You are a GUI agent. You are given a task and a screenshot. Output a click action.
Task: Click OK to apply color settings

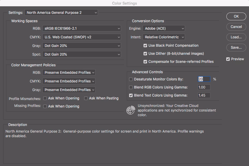(236, 16)
